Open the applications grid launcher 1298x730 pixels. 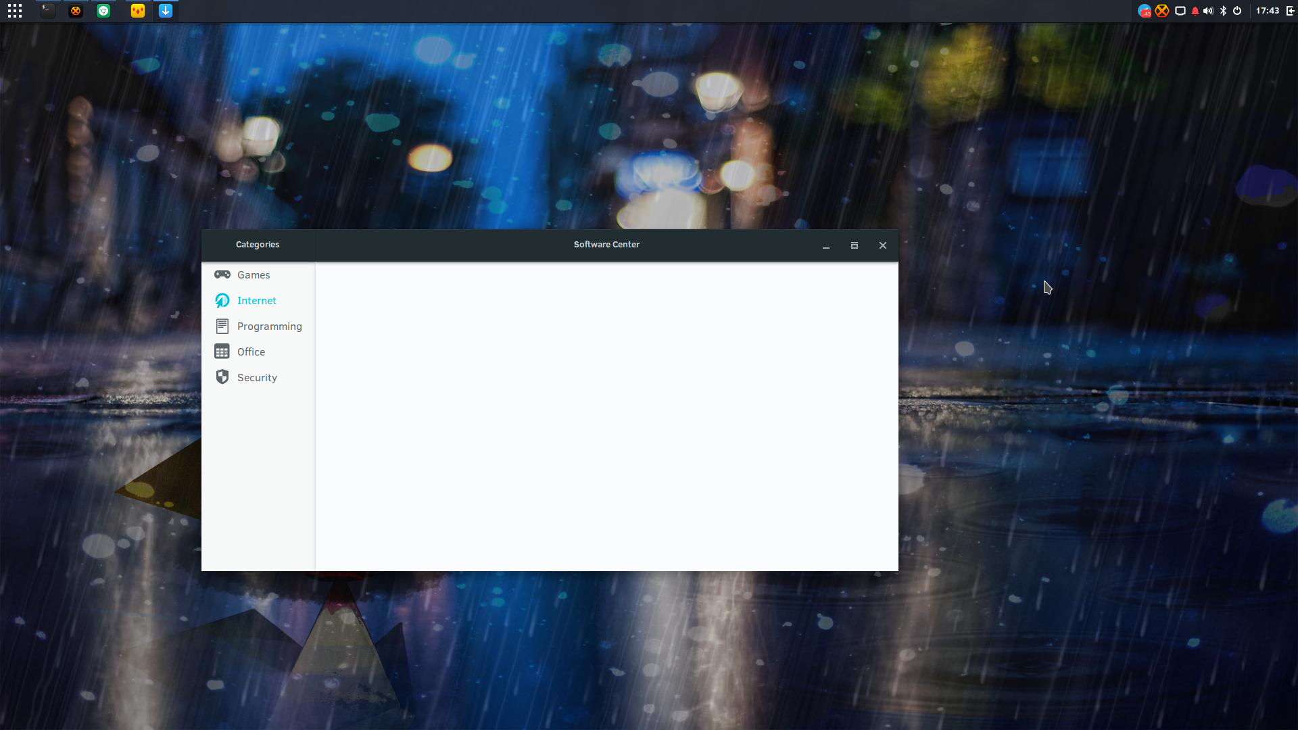(15, 11)
